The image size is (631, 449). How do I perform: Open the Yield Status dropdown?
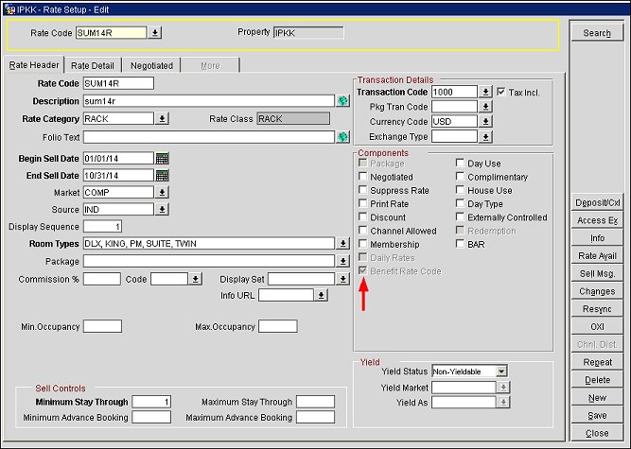pos(501,371)
